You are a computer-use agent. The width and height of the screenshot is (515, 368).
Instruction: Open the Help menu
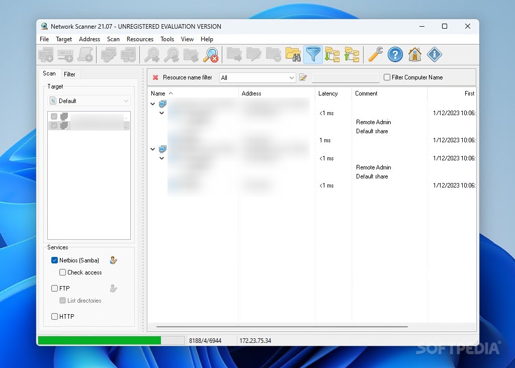pyautogui.click(x=207, y=39)
